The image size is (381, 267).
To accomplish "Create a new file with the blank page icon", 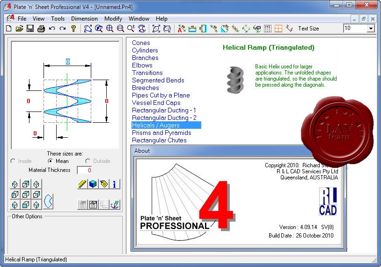I will (x=9, y=29).
